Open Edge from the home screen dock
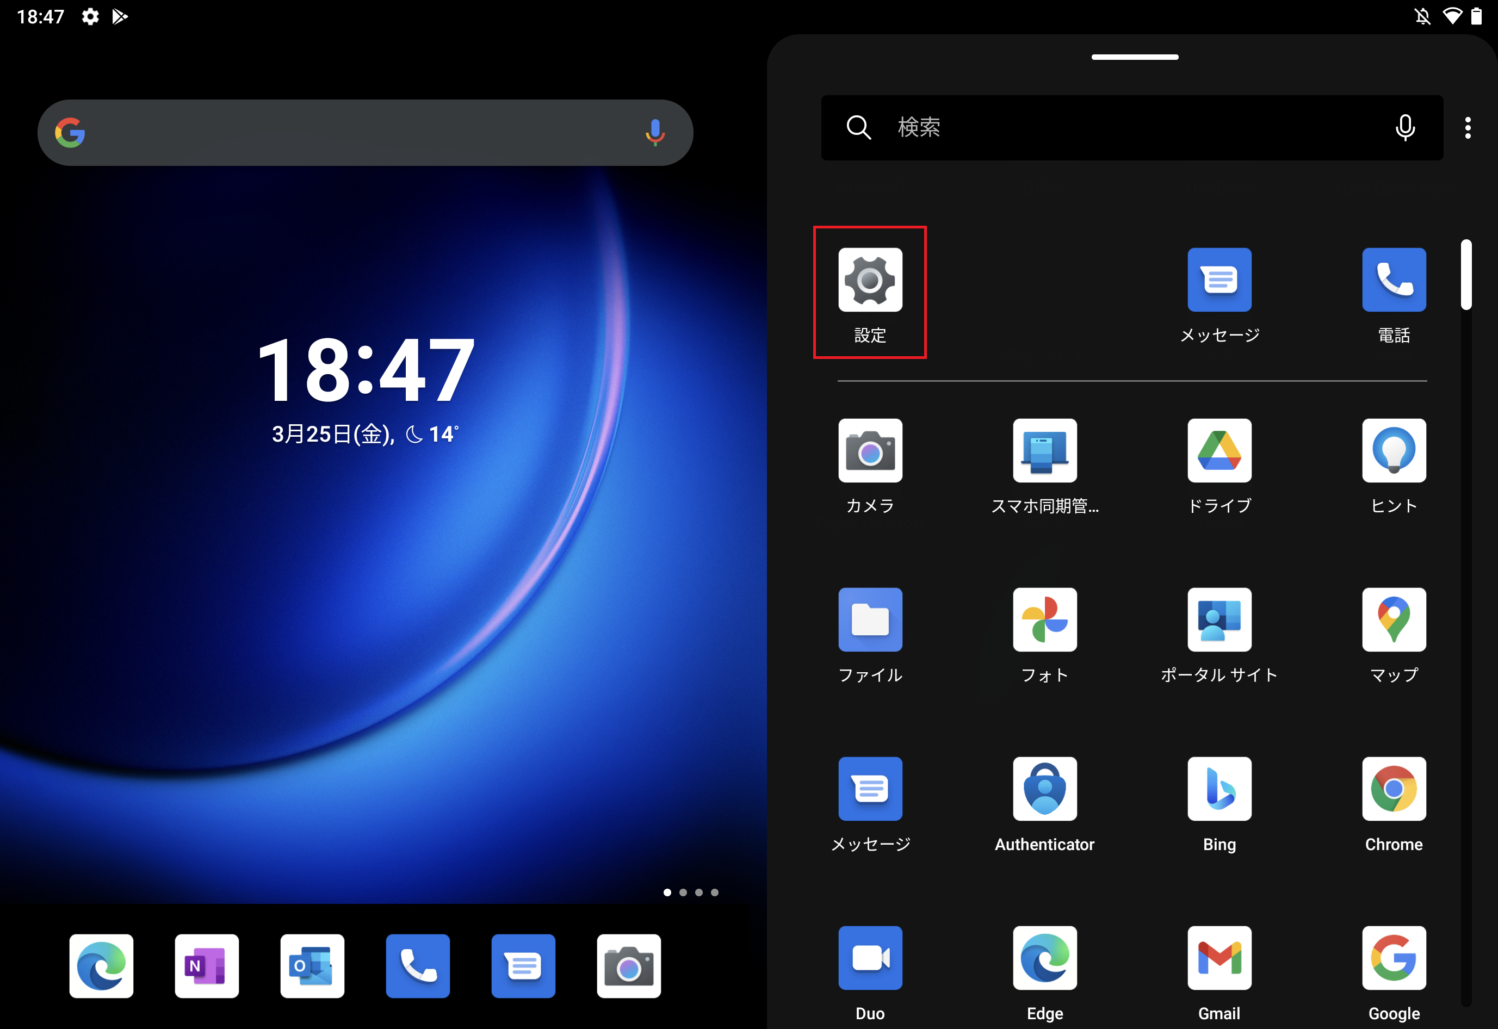This screenshot has width=1498, height=1029. 101,966
